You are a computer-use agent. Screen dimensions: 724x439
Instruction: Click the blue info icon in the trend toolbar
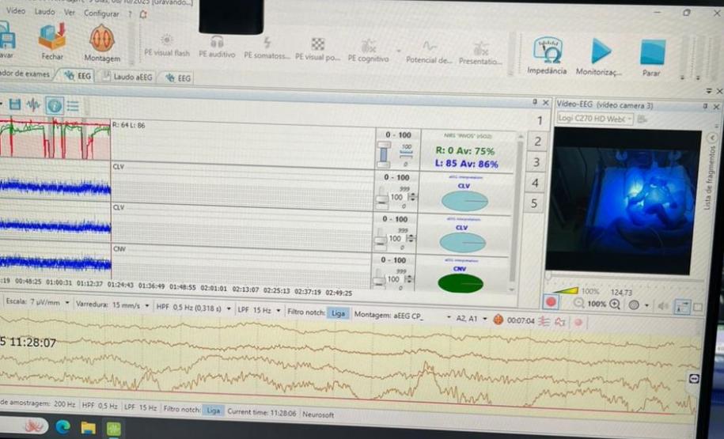[54, 104]
